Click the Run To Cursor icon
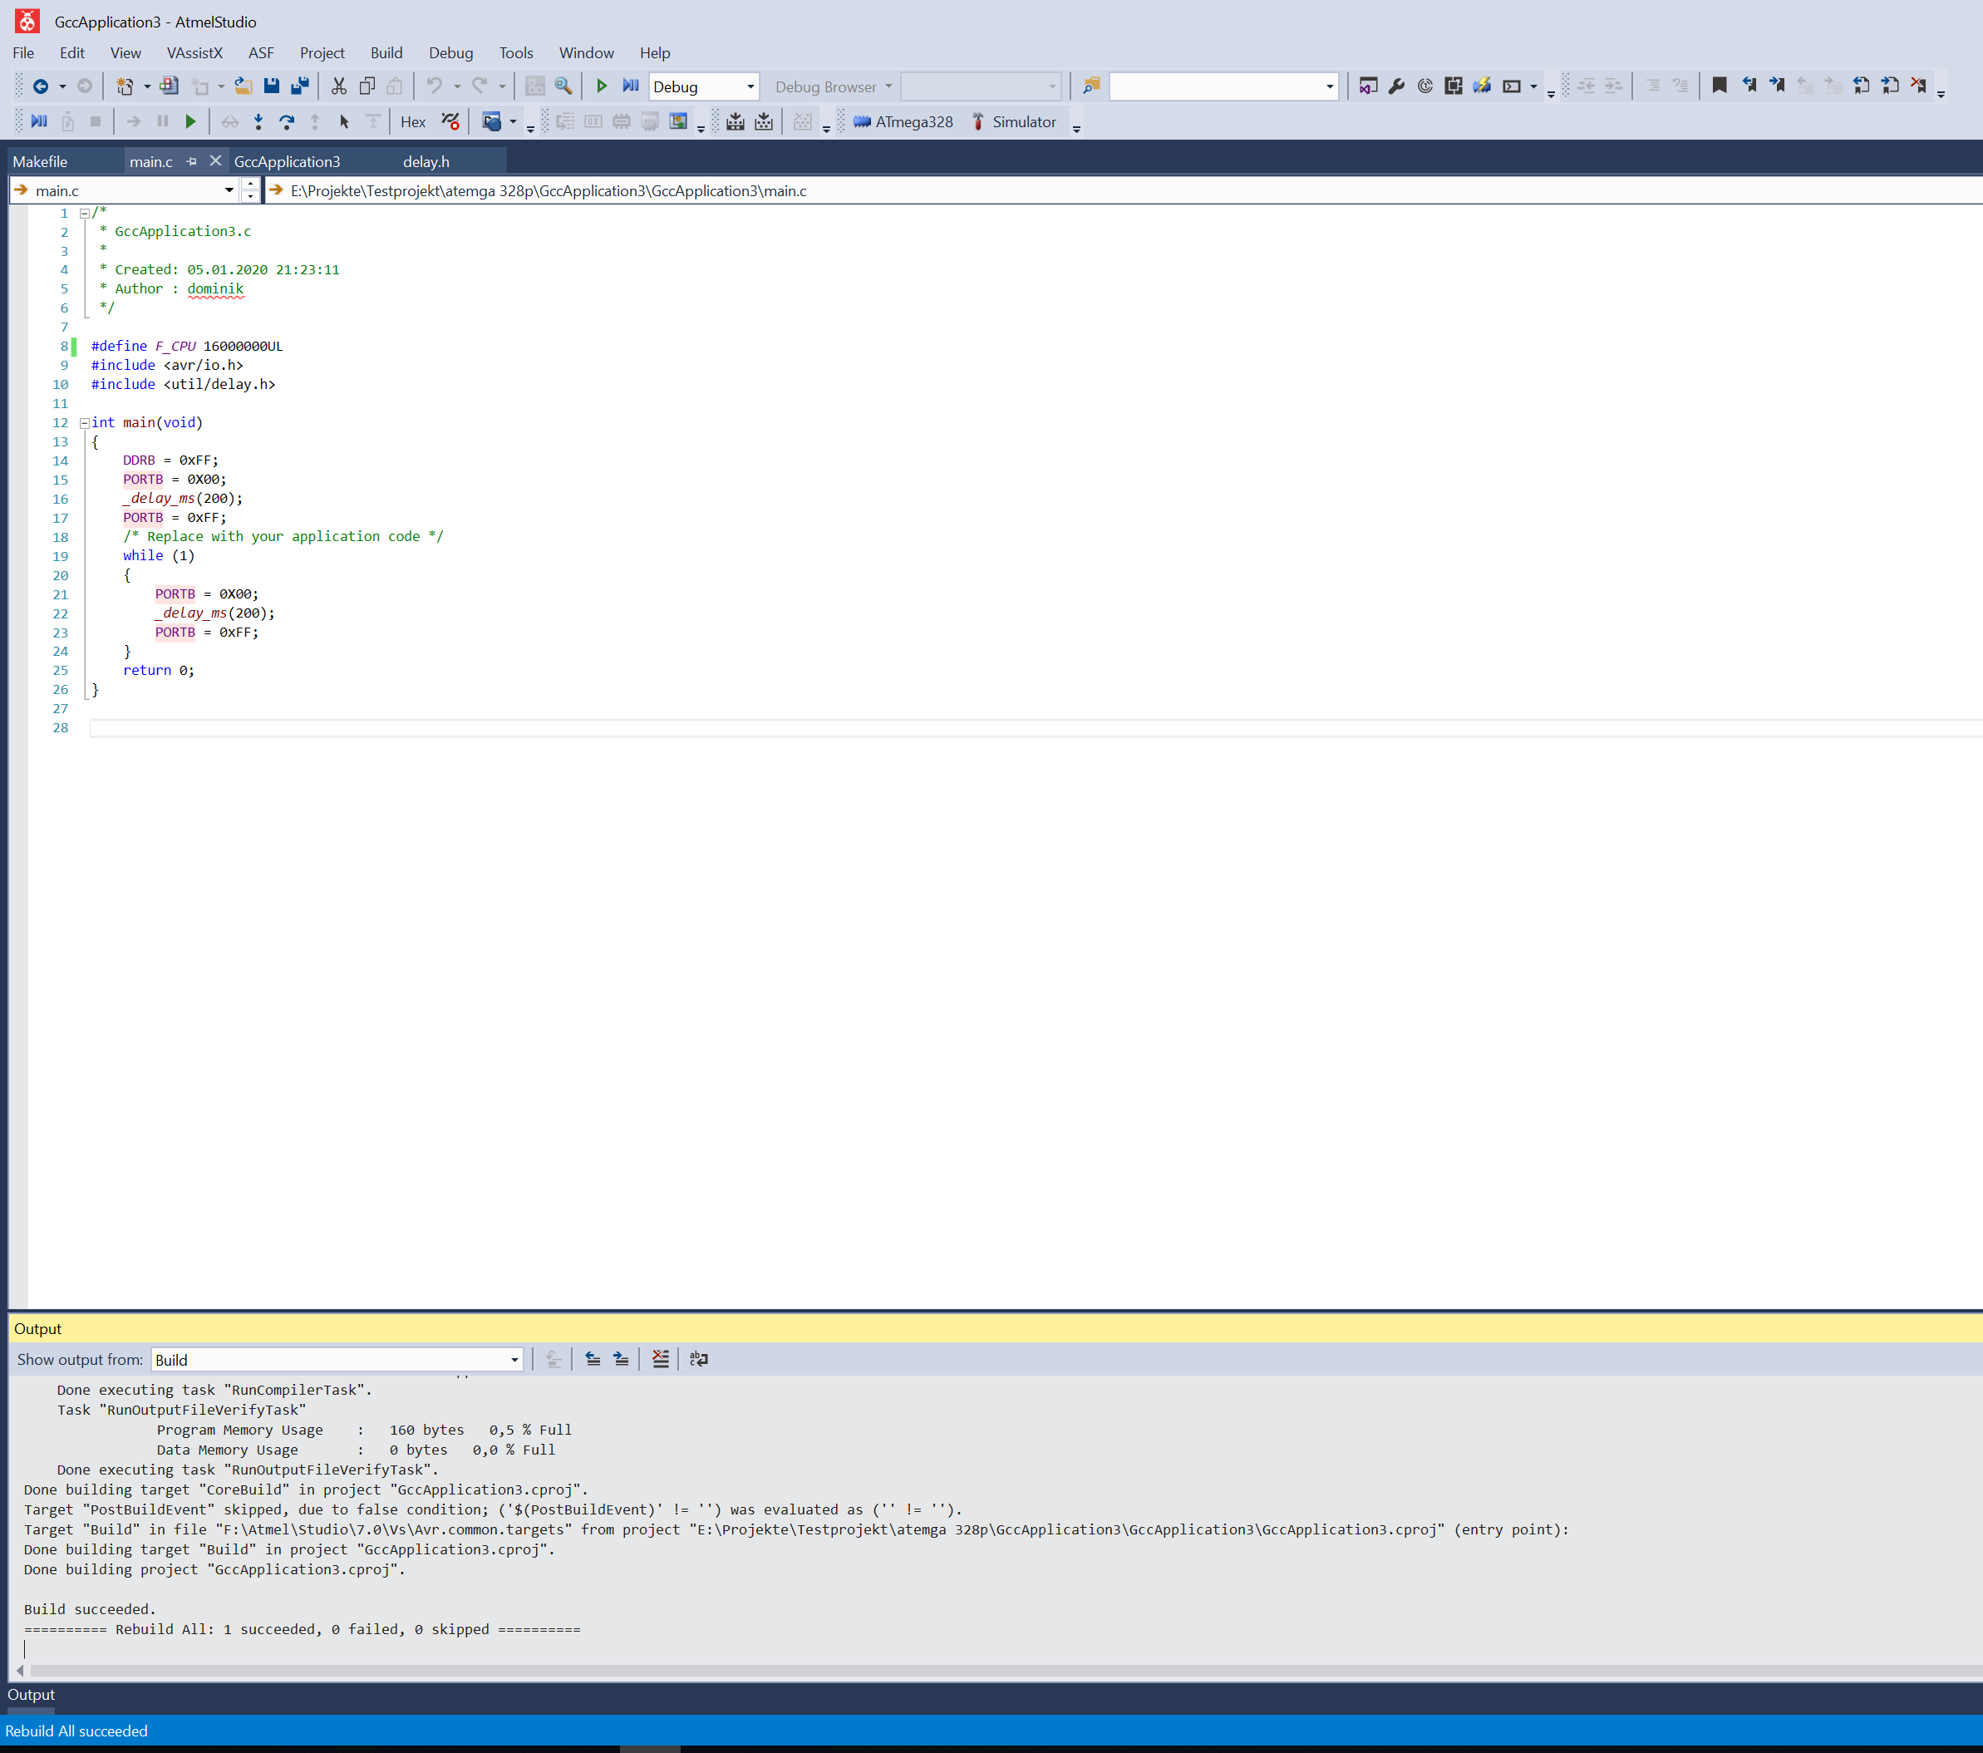Screen dimensions: 1983x1753 click(343, 121)
